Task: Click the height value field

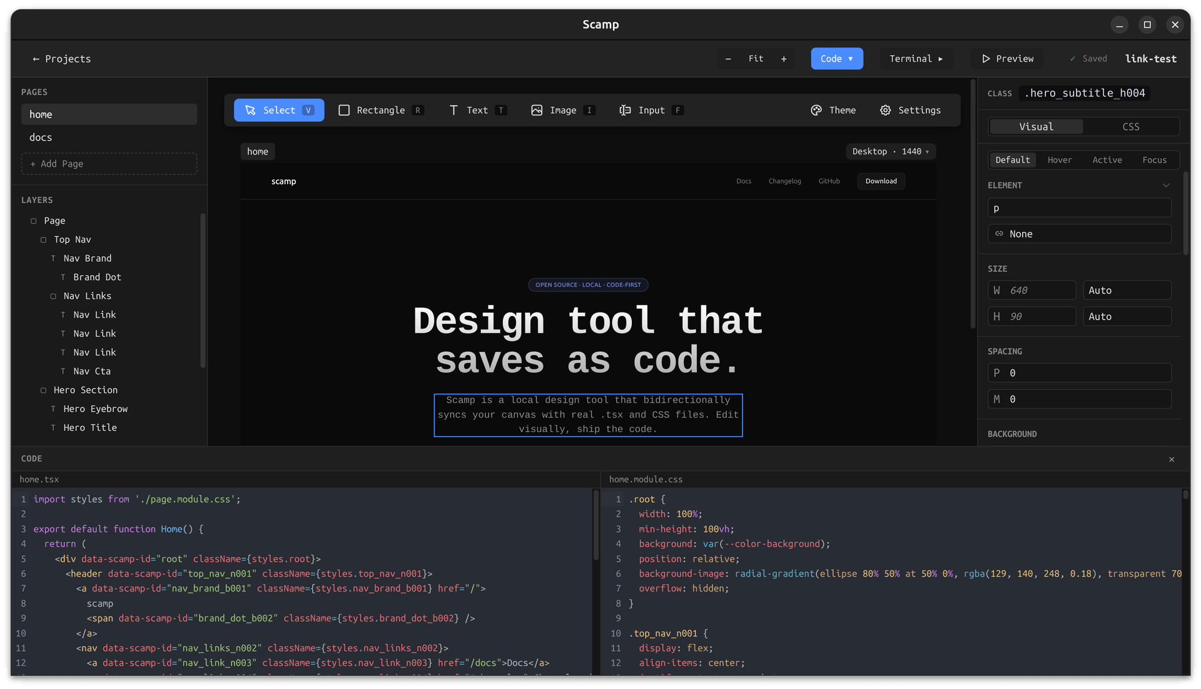Action: click(x=1032, y=316)
